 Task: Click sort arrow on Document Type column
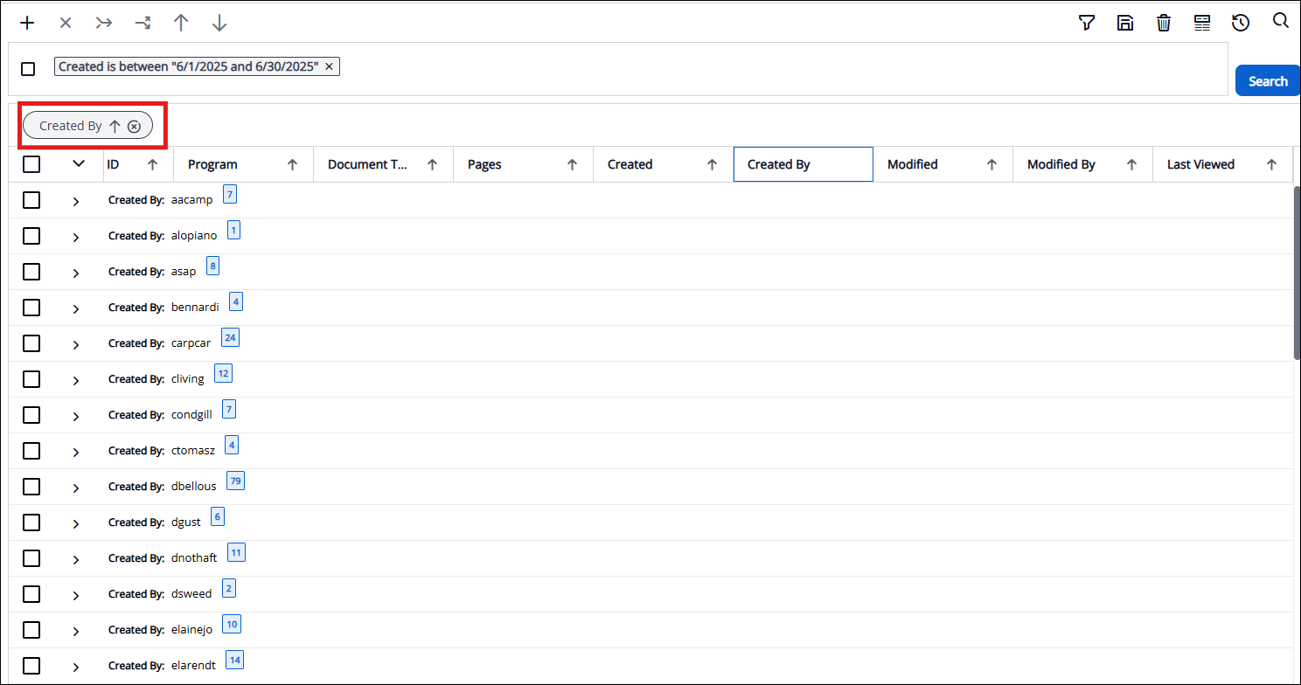point(433,164)
